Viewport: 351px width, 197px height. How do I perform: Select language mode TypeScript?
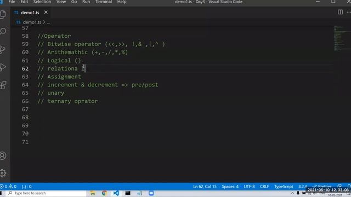284,187
